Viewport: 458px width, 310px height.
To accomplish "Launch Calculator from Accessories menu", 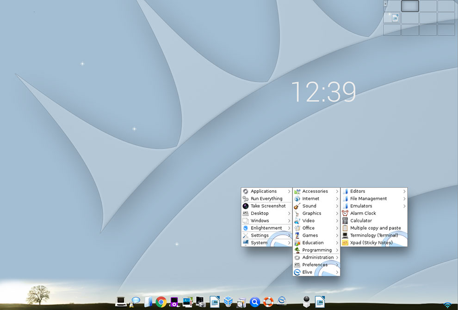I will pyautogui.click(x=374, y=221).
